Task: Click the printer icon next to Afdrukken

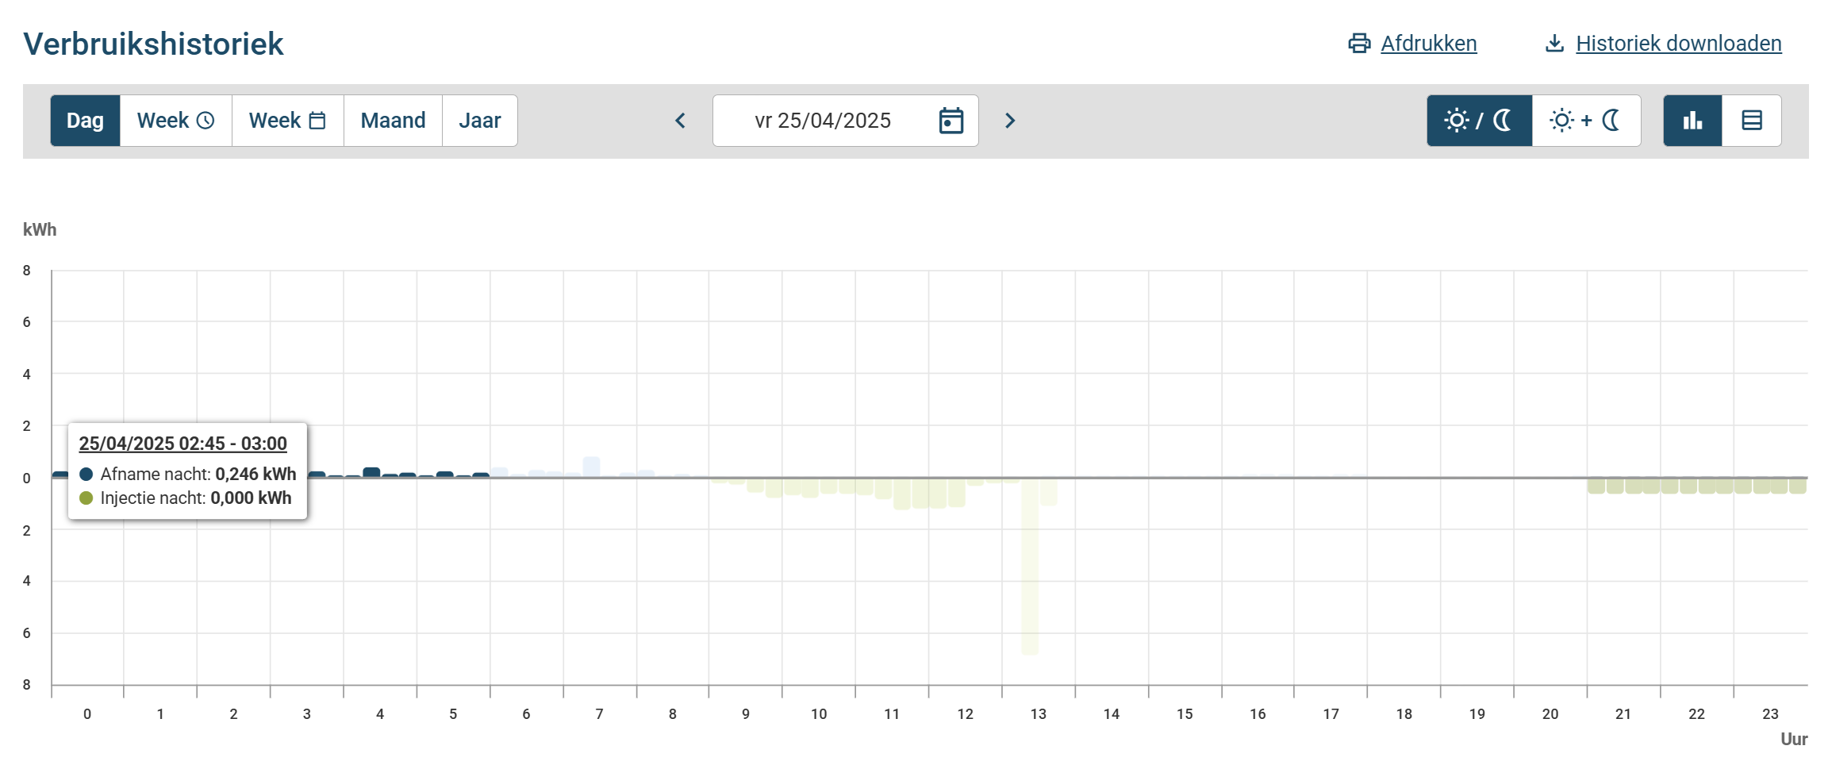Action: point(1358,44)
